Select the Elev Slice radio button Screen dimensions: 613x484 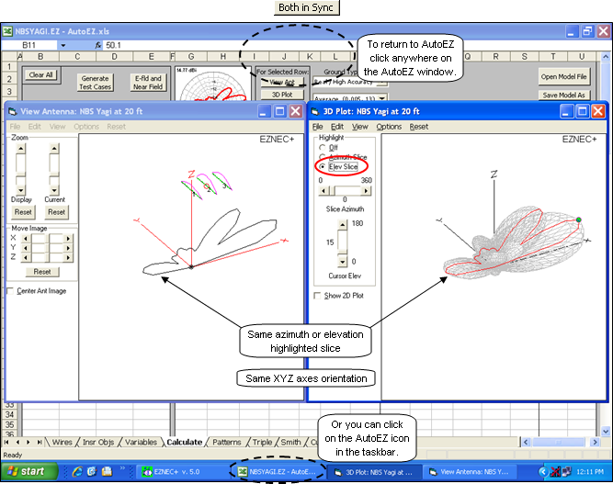(322, 167)
